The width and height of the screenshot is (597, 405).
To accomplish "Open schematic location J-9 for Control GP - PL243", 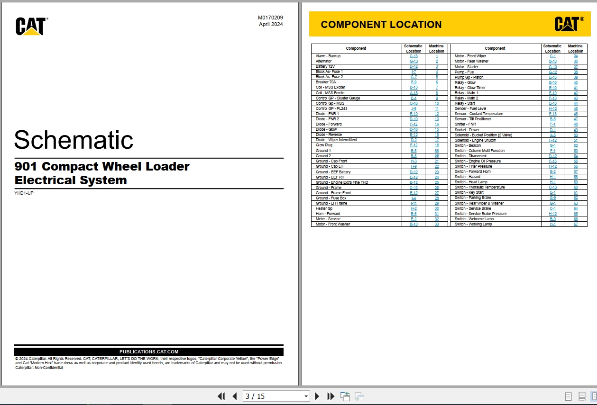I will pos(413,108).
